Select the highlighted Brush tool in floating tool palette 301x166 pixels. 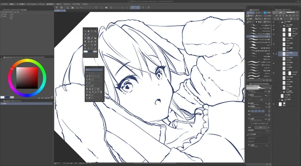(89, 38)
